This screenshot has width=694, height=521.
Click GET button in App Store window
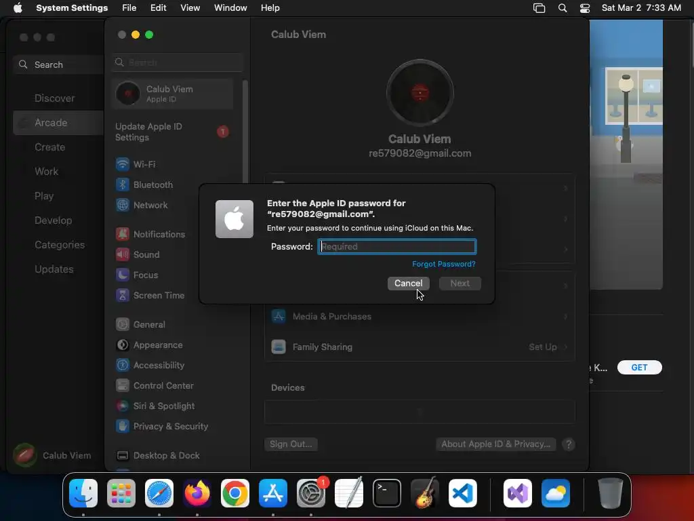tap(640, 367)
